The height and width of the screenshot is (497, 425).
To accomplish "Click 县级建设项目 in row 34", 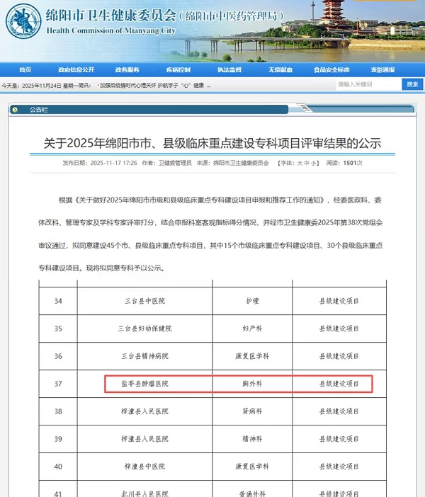I will pos(339,301).
